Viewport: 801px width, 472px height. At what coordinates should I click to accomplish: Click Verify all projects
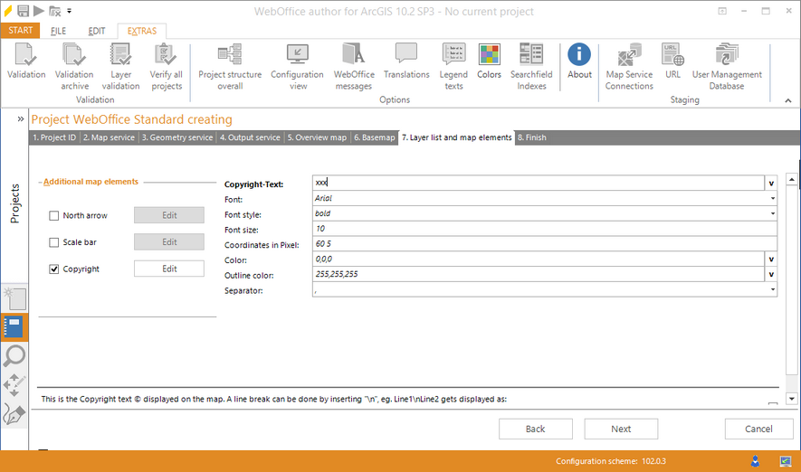pos(167,67)
